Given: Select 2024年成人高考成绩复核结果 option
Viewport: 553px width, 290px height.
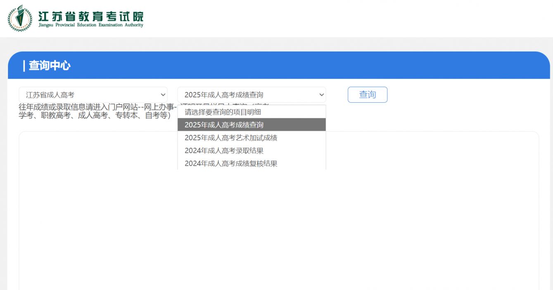Looking at the screenshot, I should pos(230,163).
